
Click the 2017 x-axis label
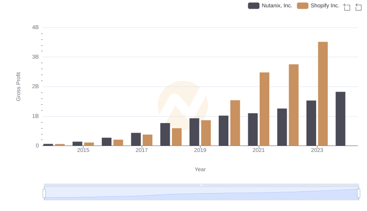click(142, 150)
